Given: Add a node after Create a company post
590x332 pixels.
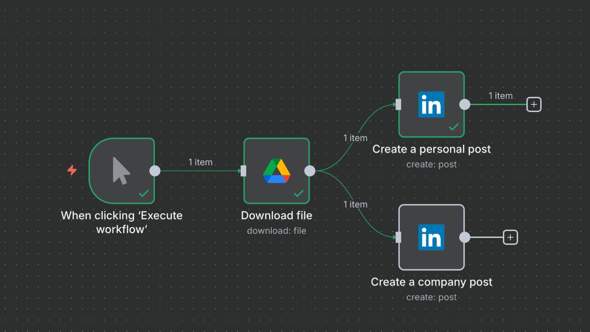Looking at the screenshot, I should coord(510,237).
